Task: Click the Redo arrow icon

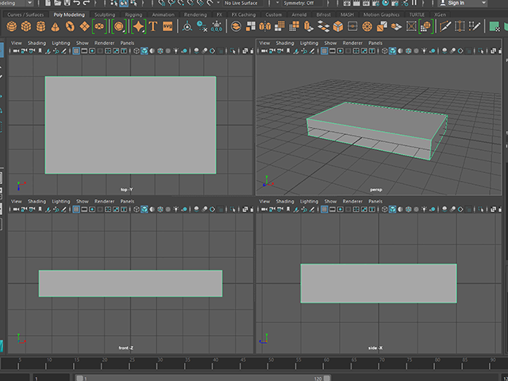Action: pos(87,3)
